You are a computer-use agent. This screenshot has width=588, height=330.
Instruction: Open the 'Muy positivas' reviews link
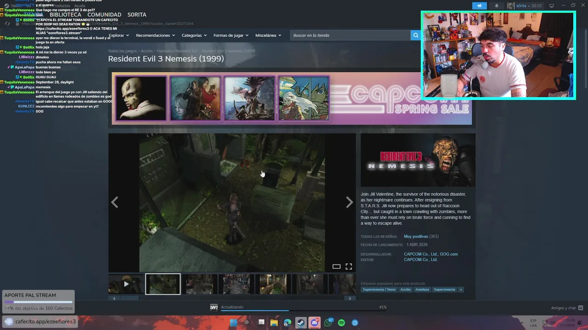(416, 236)
